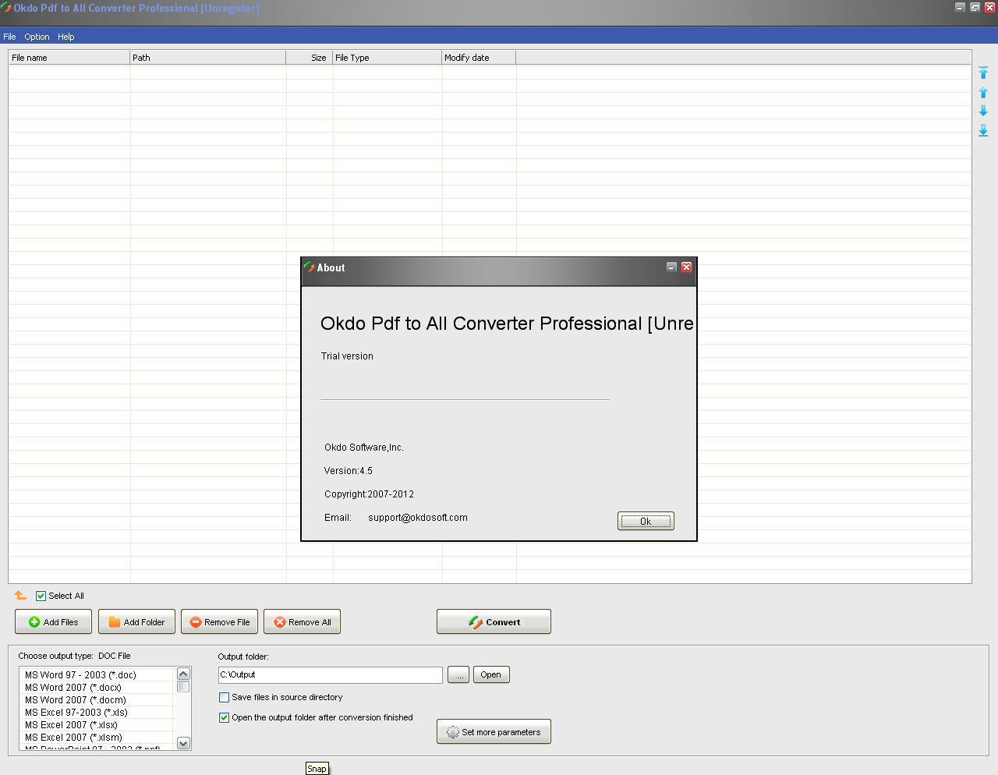This screenshot has width=998, height=775.
Task: Open the Help menu
Action: (66, 37)
